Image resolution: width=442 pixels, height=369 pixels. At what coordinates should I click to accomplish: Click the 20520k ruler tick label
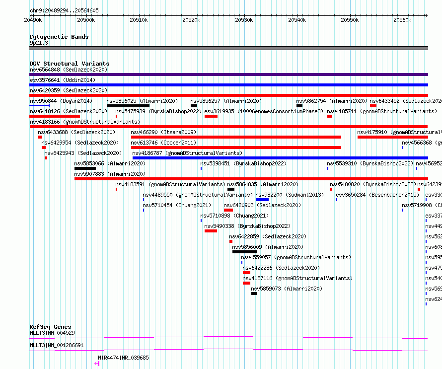tap(191, 20)
